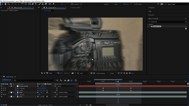189x106 pixels.
Task: Select the Motion Tile effect preset
Action: 157,26
